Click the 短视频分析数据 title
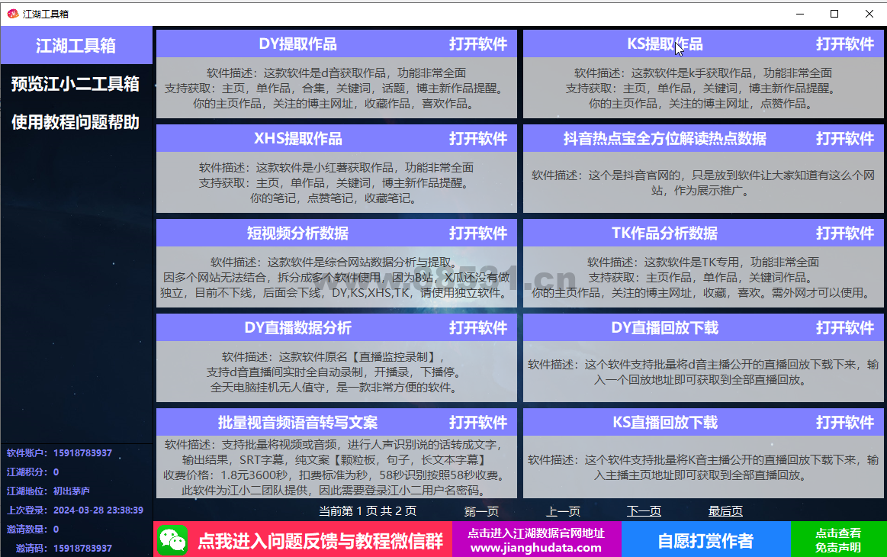 pos(297,233)
